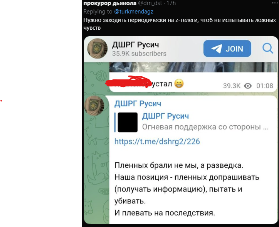279x227 pixels.
Task: Open @turkmendagz profile link
Action: pos(133,12)
